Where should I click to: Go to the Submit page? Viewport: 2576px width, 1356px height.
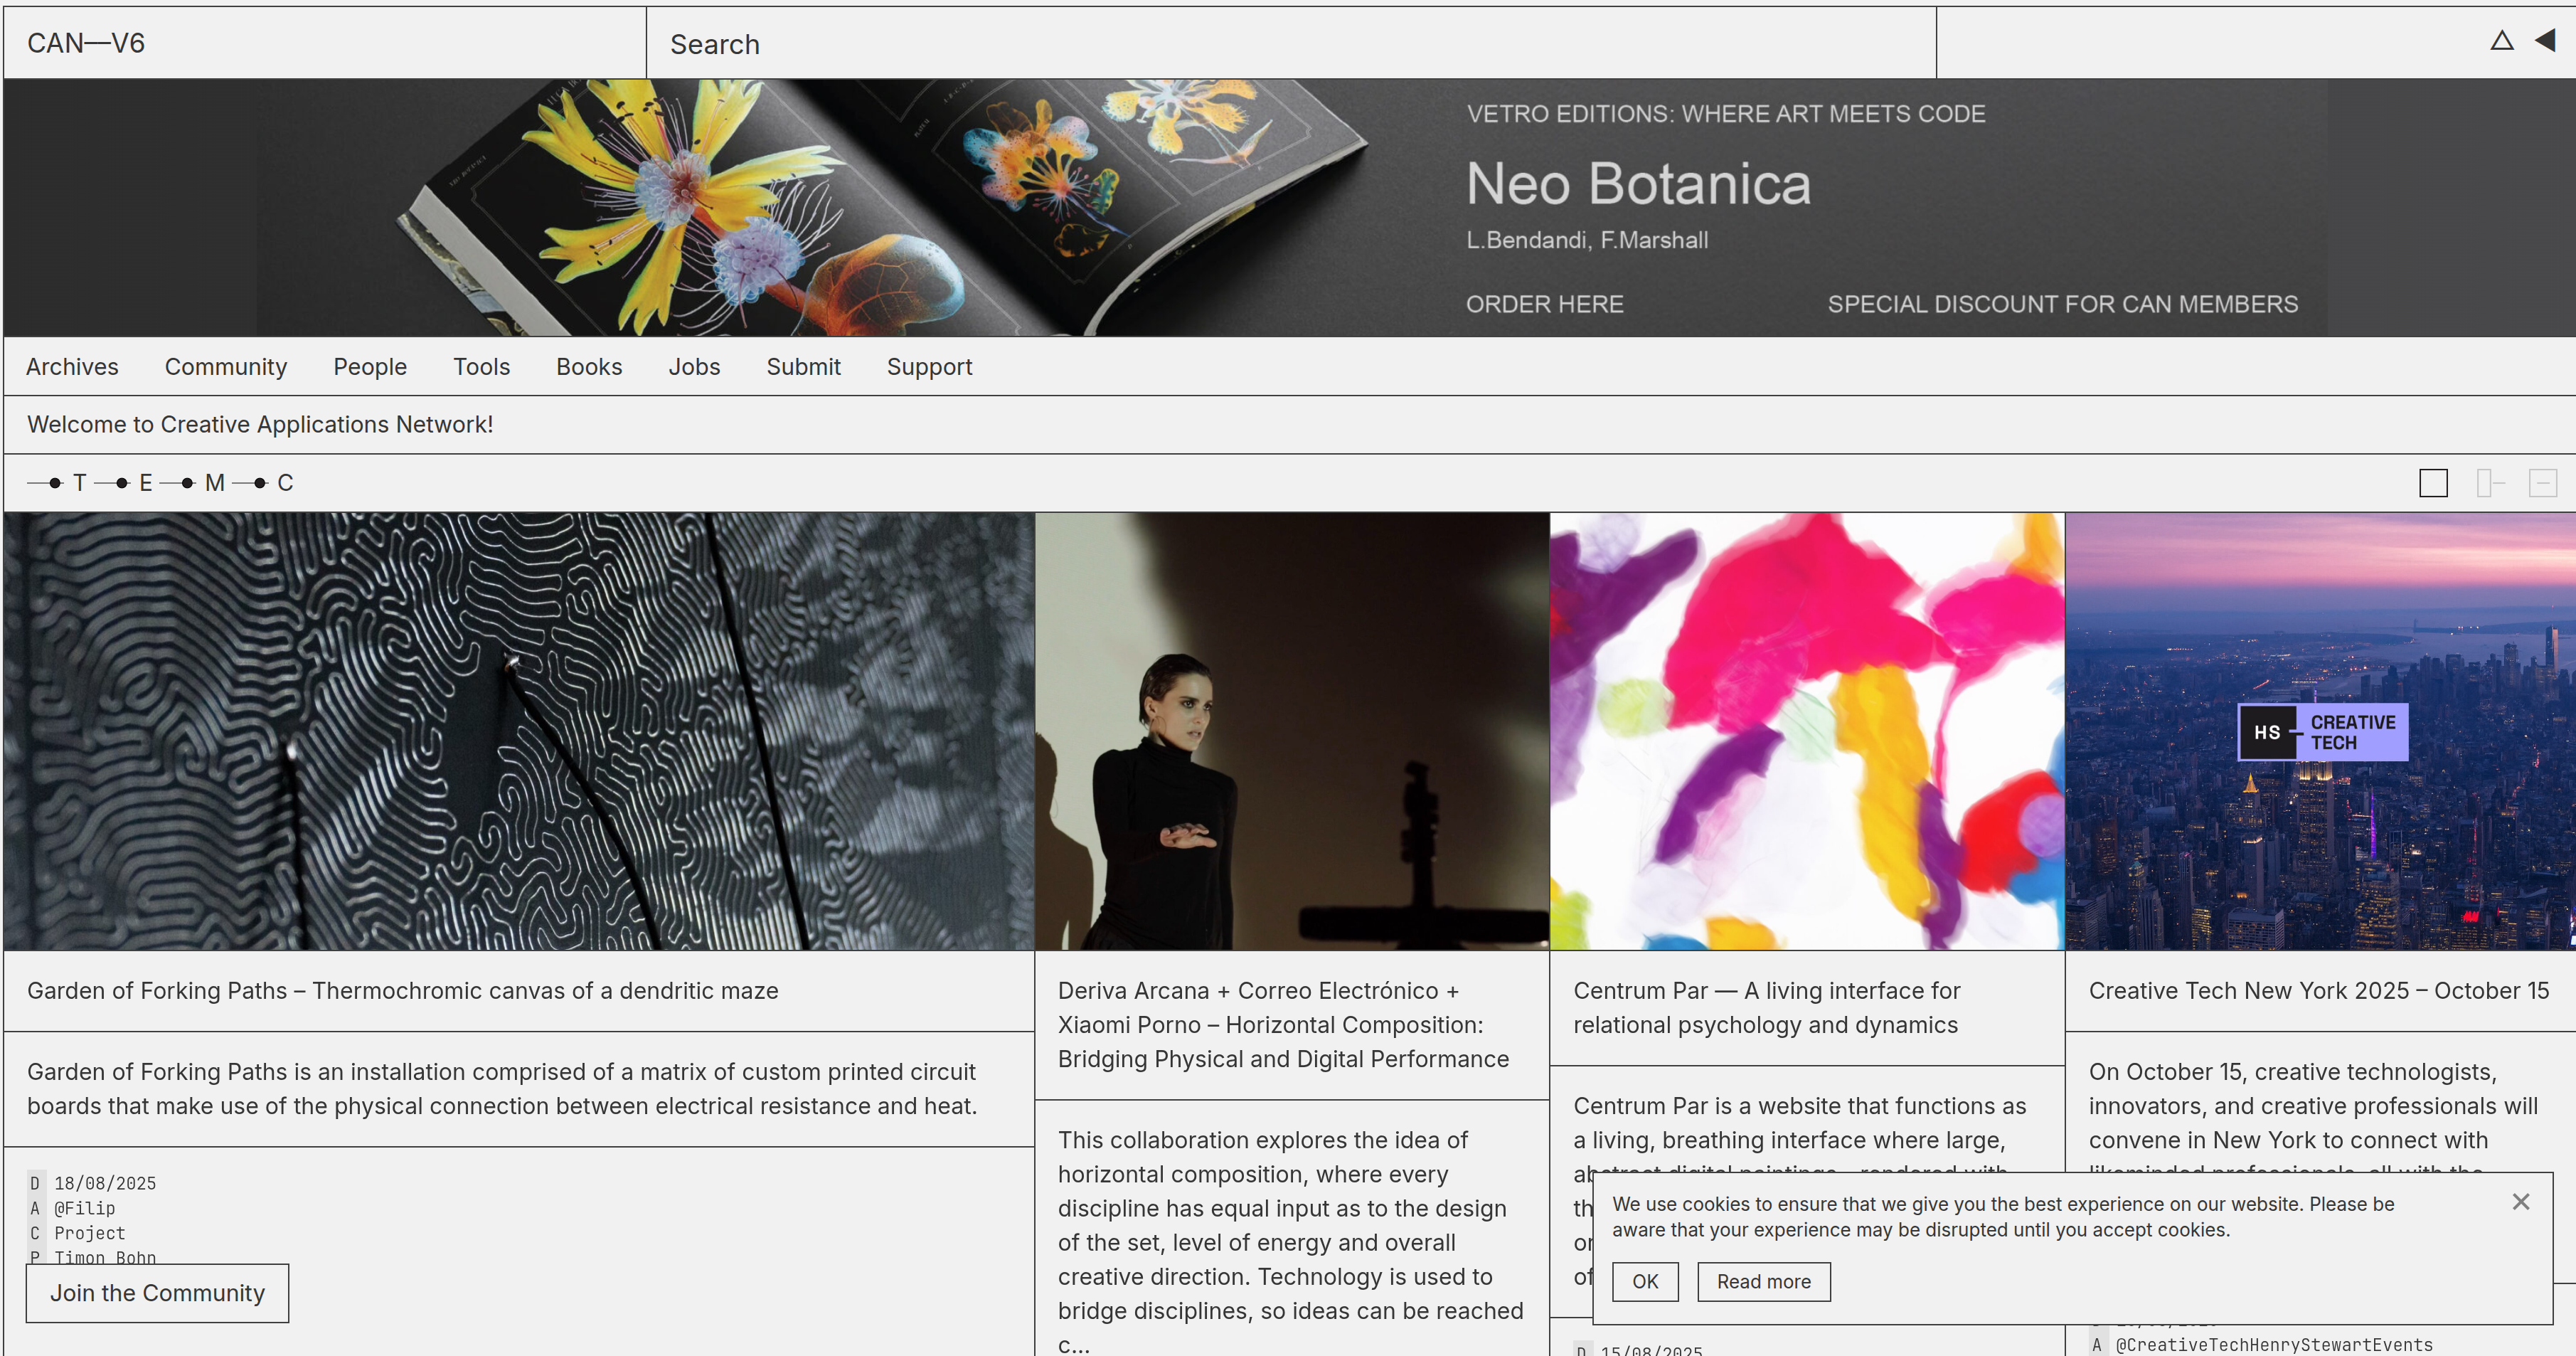click(803, 367)
